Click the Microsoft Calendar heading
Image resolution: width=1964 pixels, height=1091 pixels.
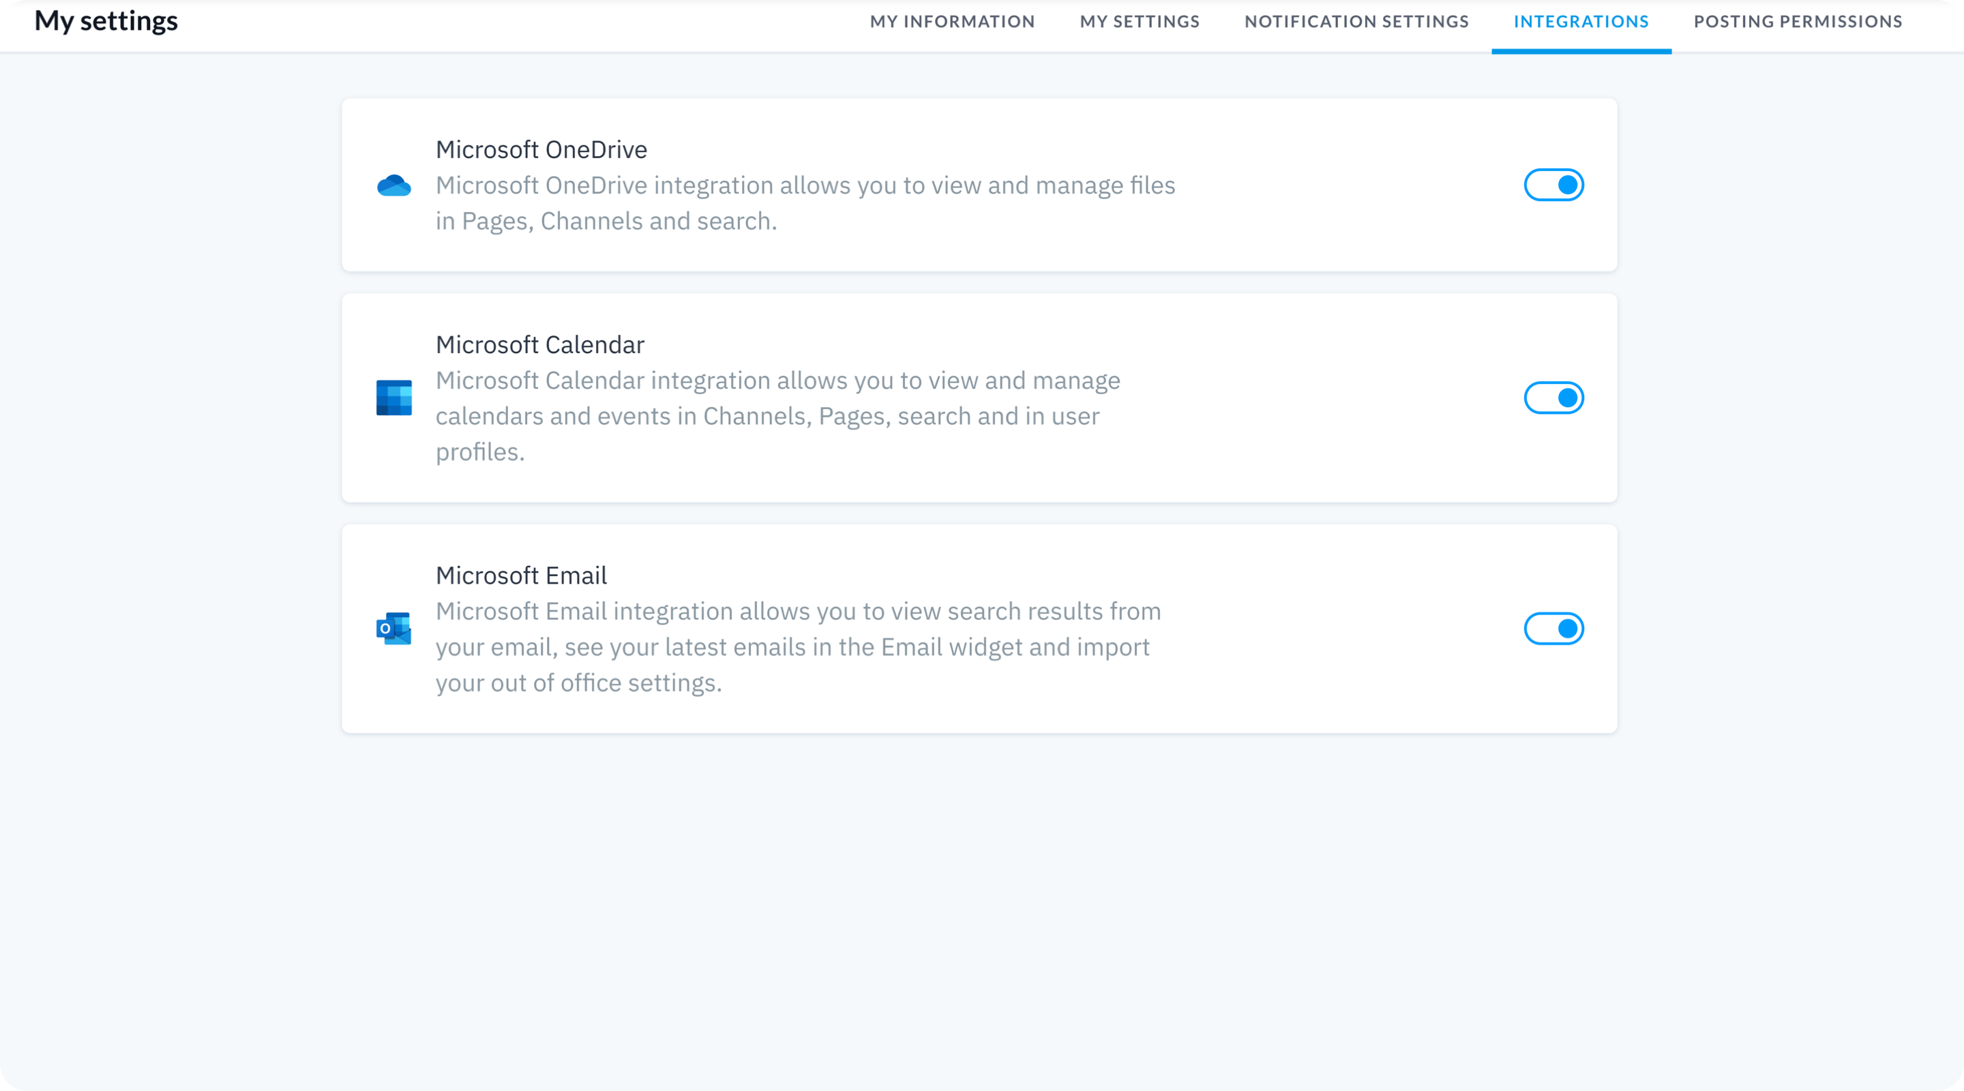[540, 344]
